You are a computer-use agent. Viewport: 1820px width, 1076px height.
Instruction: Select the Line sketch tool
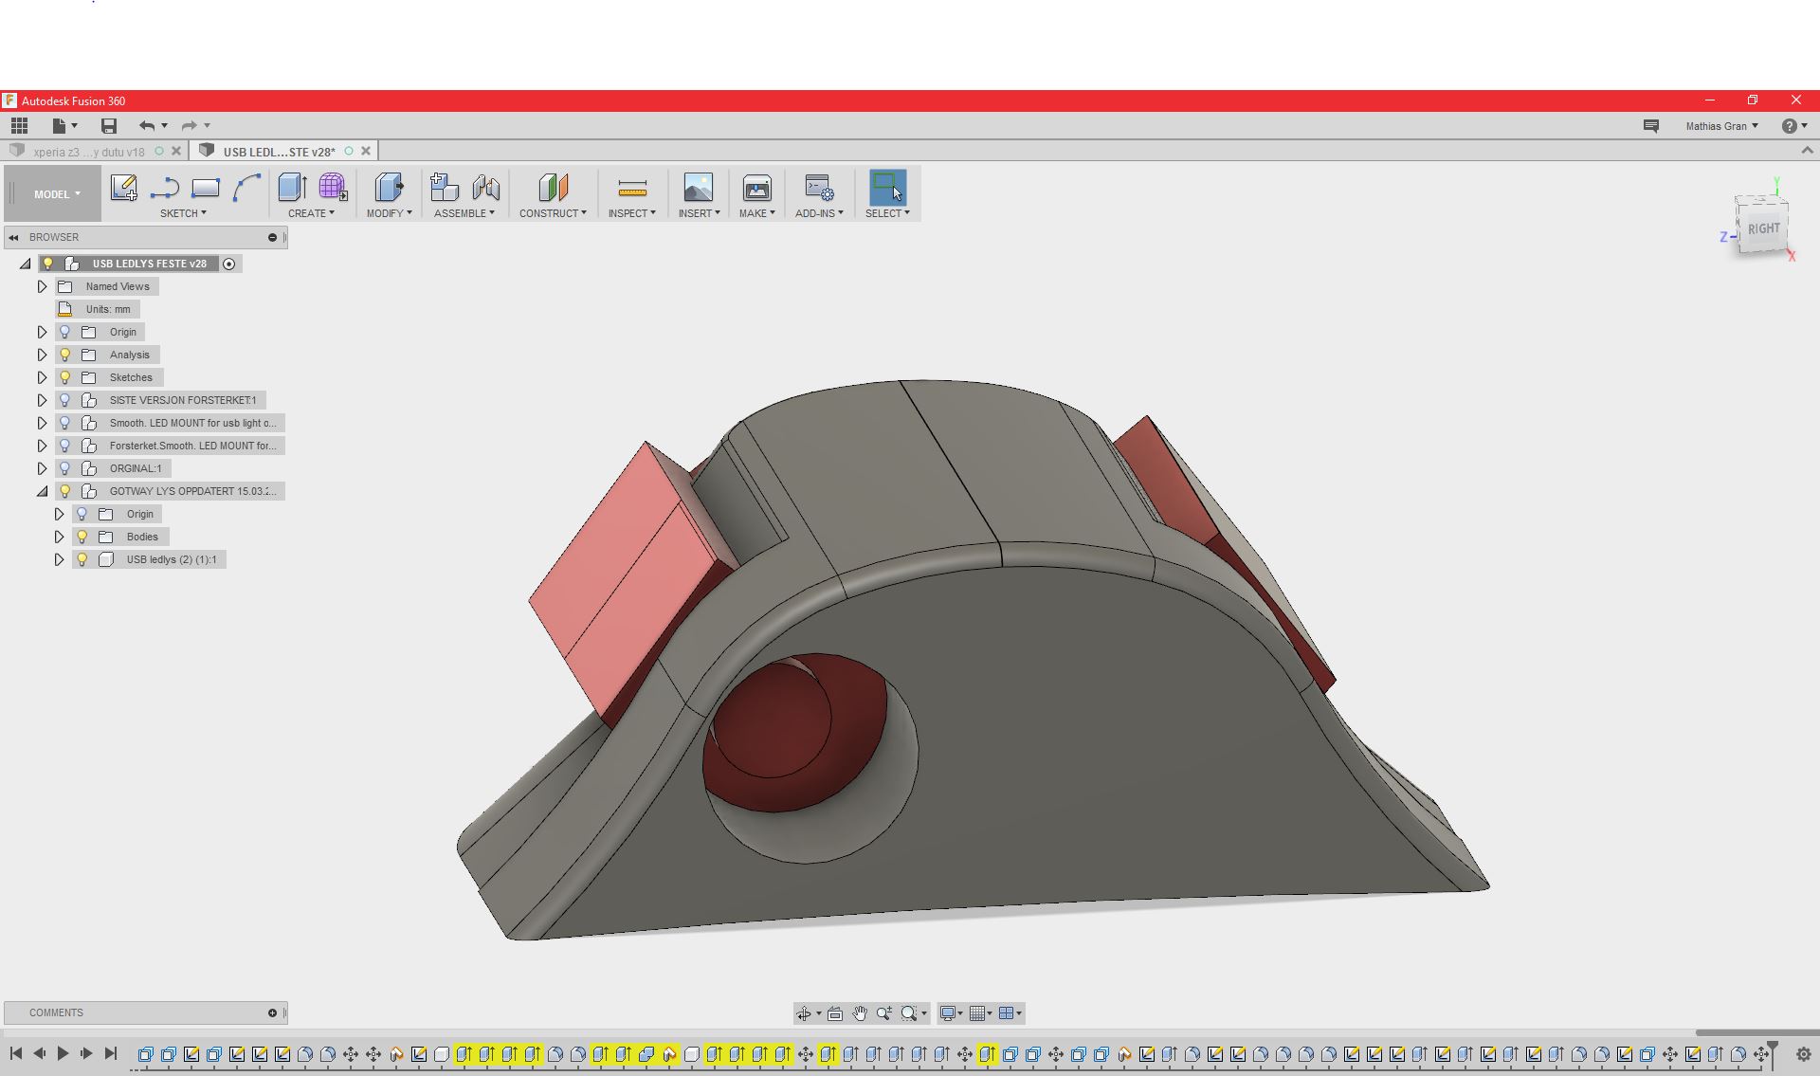(164, 188)
